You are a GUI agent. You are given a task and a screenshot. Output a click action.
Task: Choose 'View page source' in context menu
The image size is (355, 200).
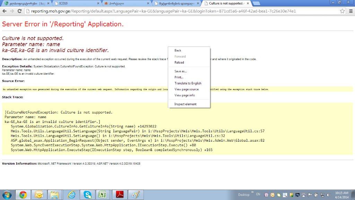pyautogui.click(x=187, y=89)
